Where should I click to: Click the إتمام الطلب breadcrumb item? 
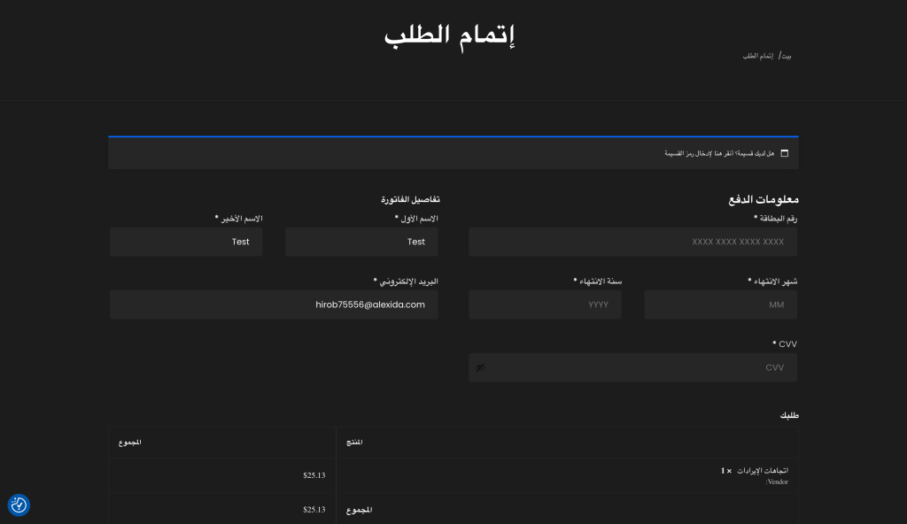click(x=757, y=56)
